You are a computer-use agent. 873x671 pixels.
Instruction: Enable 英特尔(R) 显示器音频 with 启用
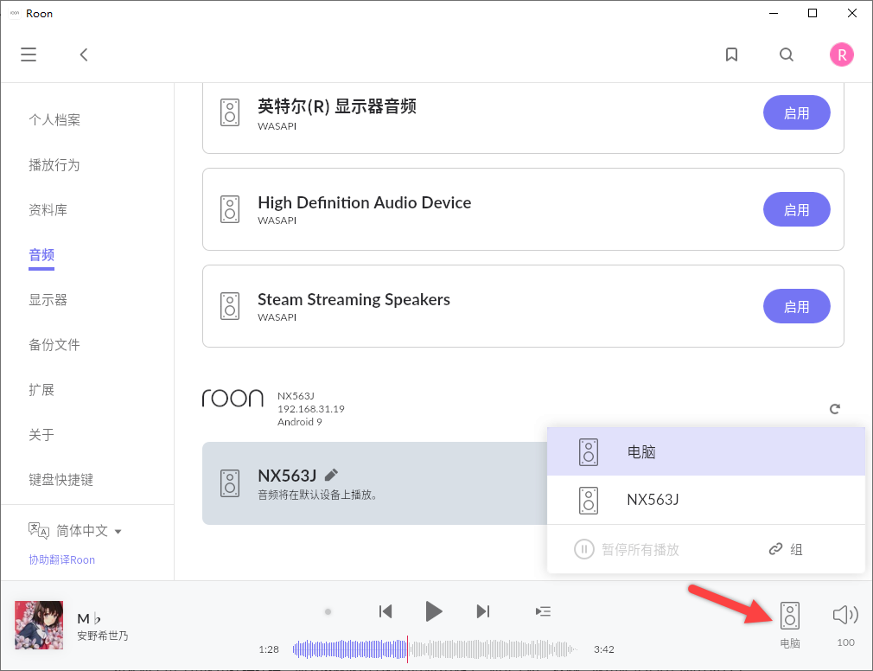pyautogui.click(x=796, y=112)
